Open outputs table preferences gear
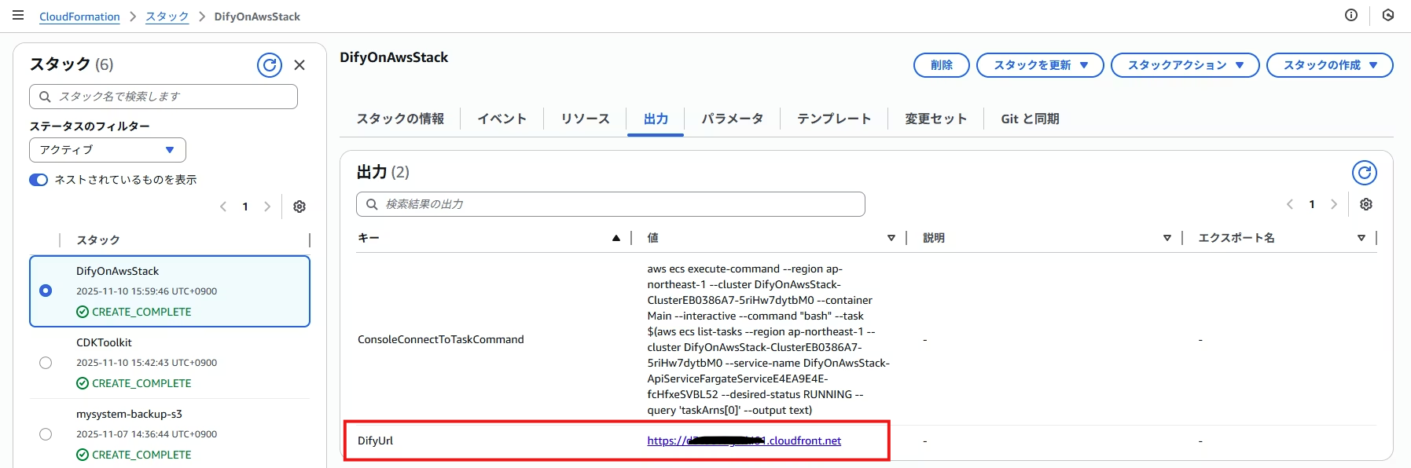 [x=1366, y=204]
